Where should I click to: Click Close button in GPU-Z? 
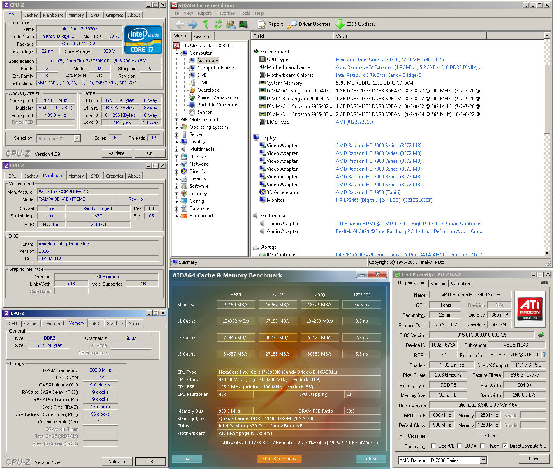[534, 459]
